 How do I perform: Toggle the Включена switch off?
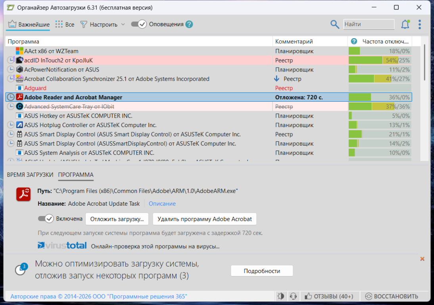point(46,219)
